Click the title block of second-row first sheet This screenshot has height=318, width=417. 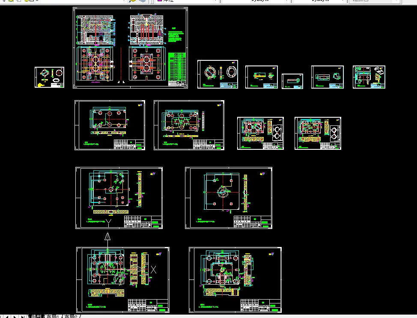coord(129,144)
